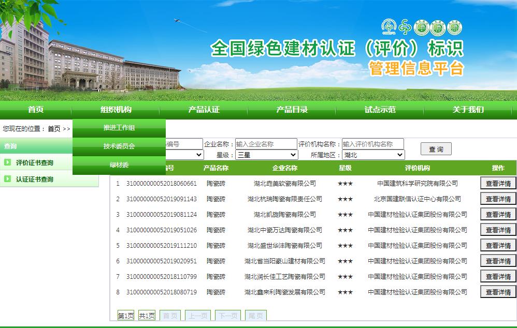517x328 pixels.
Task: Open the 试点示范 navigation tab
Action: (x=380, y=109)
